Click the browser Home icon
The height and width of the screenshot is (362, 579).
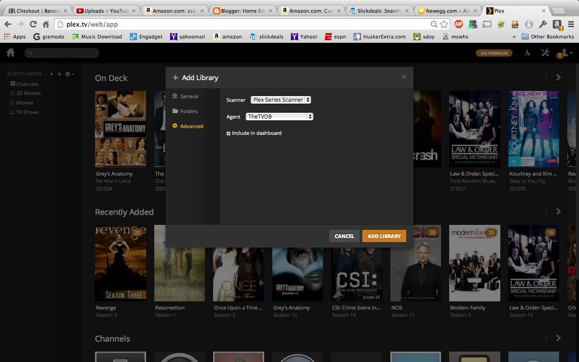pos(46,24)
